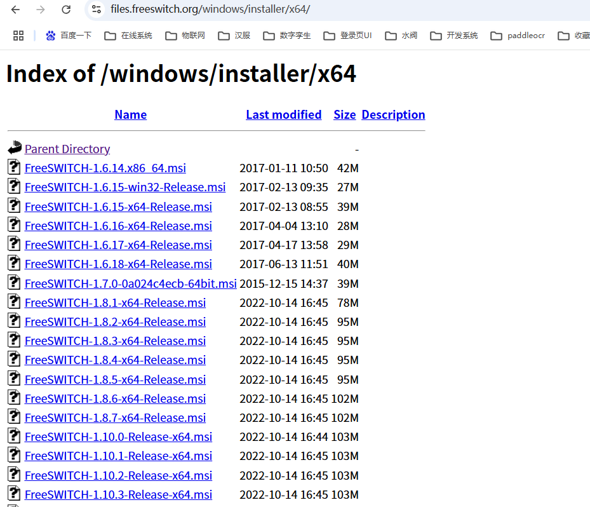This screenshot has width=590, height=507.
Task: Open the 汉服 bookmark folder
Action: (x=234, y=36)
